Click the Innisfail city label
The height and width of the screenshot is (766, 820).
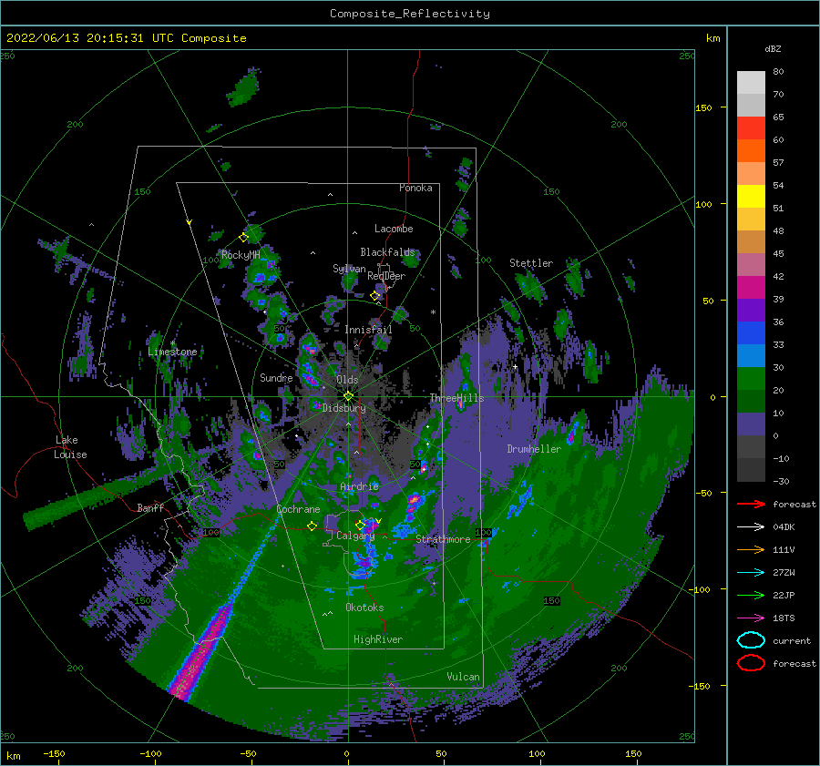[368, 330]
